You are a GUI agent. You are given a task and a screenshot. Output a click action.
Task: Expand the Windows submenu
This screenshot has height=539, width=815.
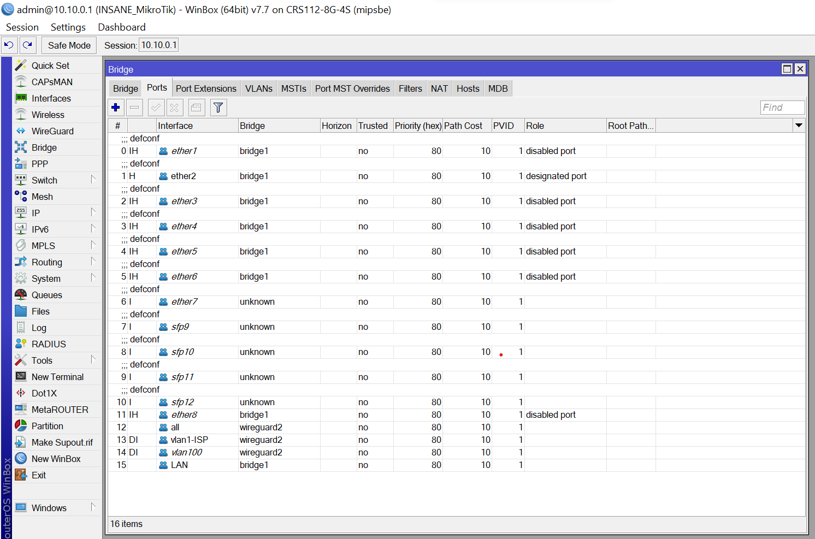pyautogui.click(x=93, y=507)
